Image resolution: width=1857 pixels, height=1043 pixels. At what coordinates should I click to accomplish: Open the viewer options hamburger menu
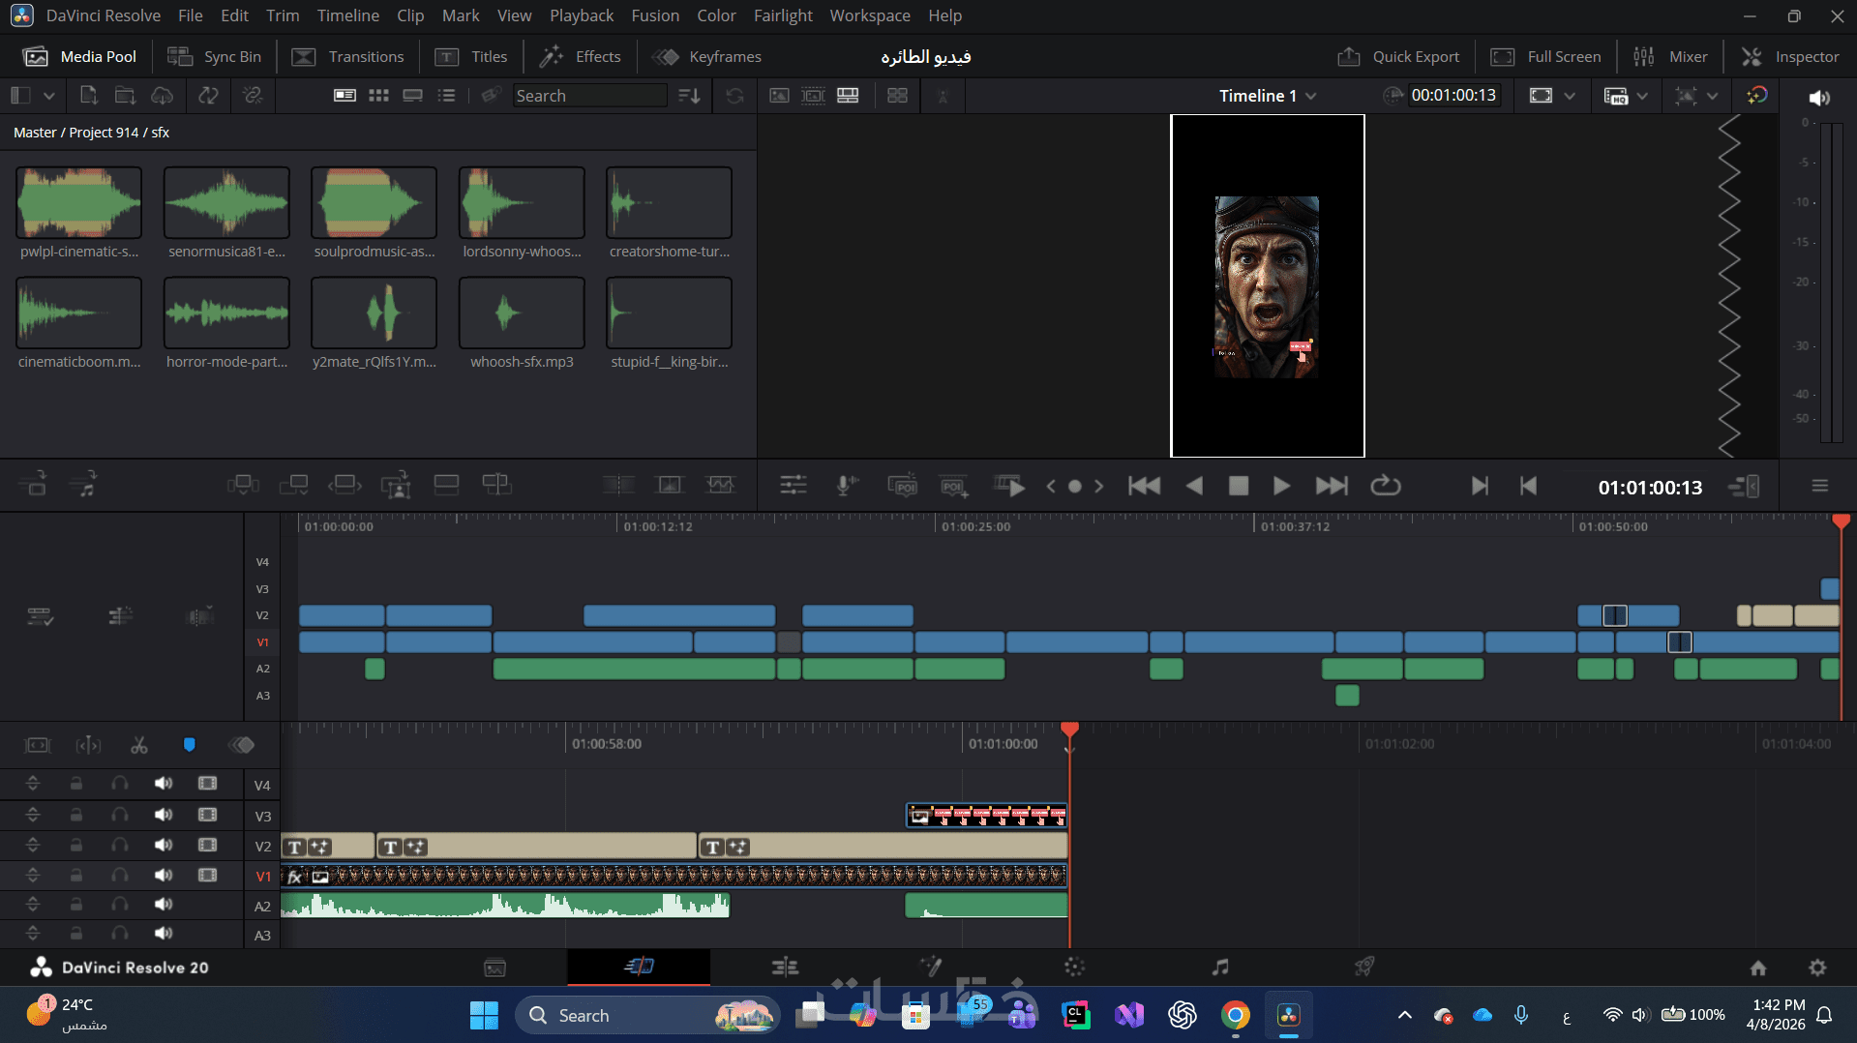tap(1819, 486)
